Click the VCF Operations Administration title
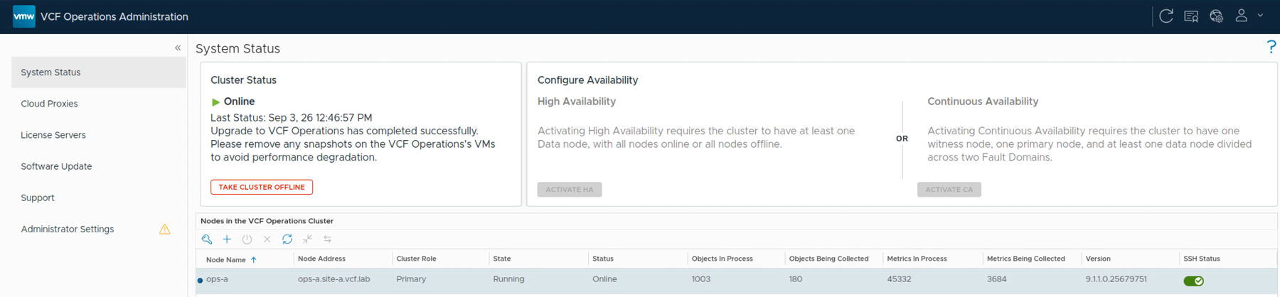1280x297 pixels. 114,16
